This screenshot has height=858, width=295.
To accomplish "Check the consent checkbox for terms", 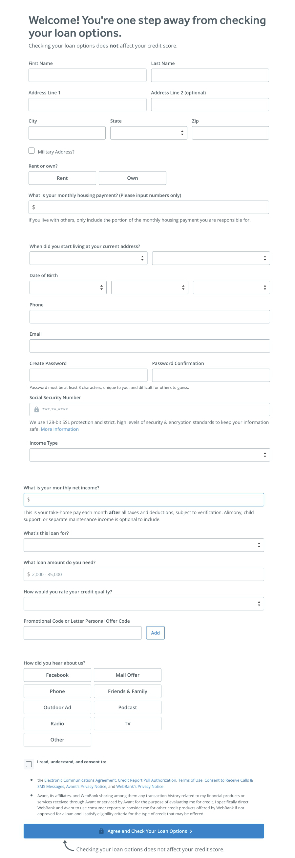I will click(x=29, y=764).
